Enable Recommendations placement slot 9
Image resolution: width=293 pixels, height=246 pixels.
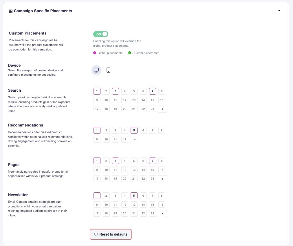tap(97, 140)
